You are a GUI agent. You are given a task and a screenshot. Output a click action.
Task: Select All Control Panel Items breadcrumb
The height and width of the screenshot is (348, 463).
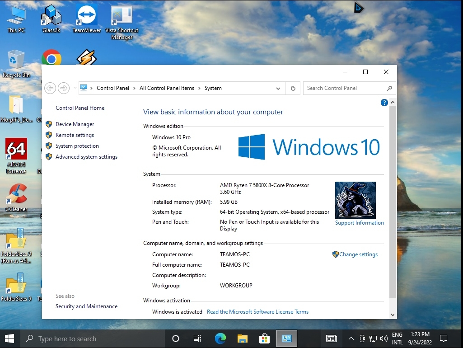tap(167, 88)
